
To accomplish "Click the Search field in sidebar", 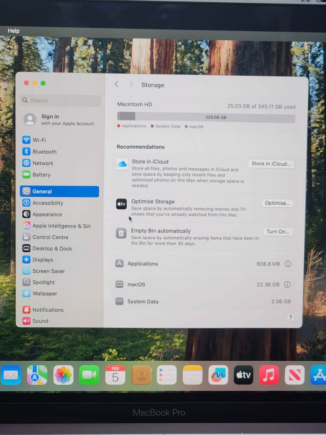I will point(61,101).
